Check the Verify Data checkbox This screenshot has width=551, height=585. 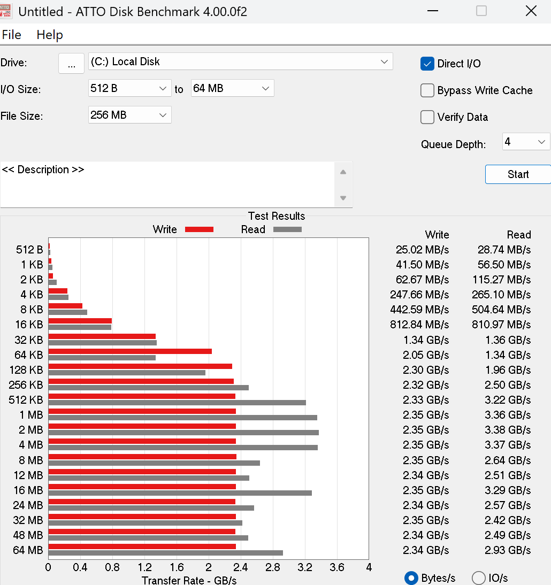point(427,117)
